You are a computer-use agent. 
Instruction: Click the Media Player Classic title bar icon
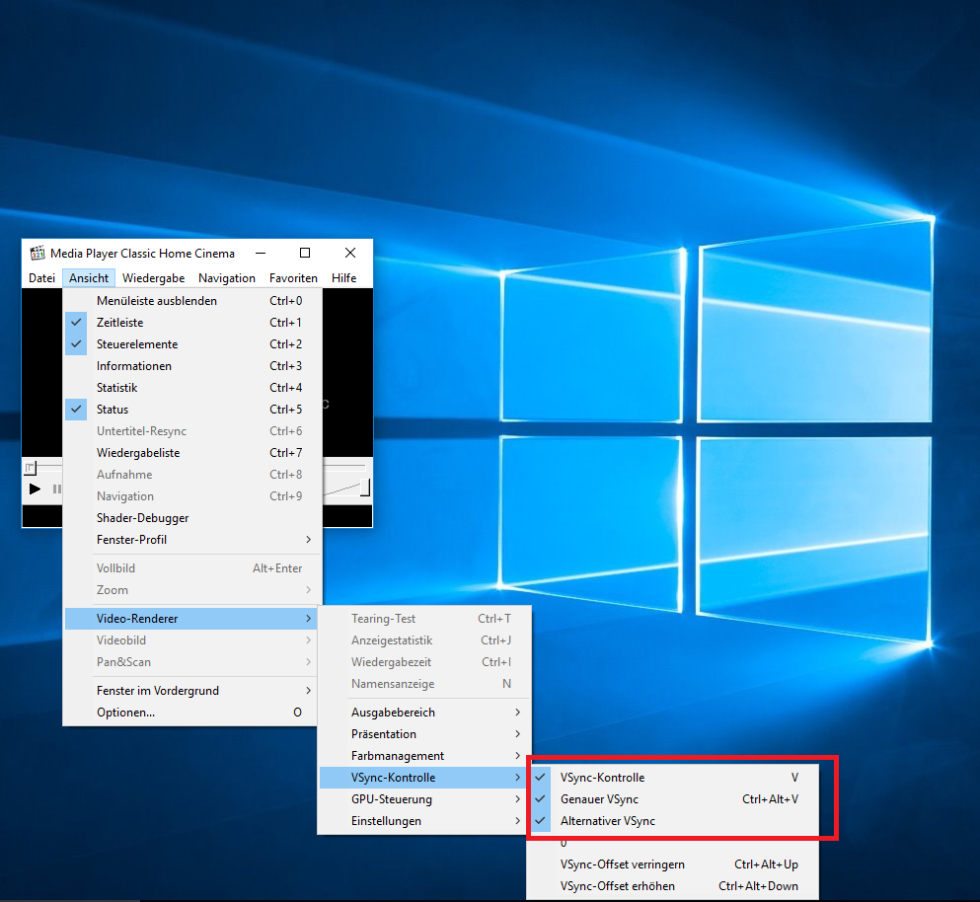click(38, 253)
